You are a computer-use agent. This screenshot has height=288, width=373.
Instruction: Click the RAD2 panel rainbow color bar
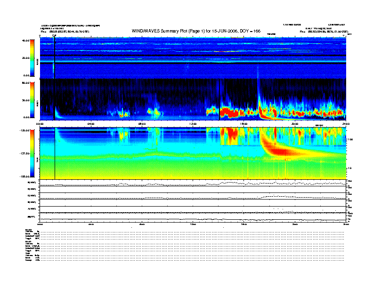tap(32, 58)
